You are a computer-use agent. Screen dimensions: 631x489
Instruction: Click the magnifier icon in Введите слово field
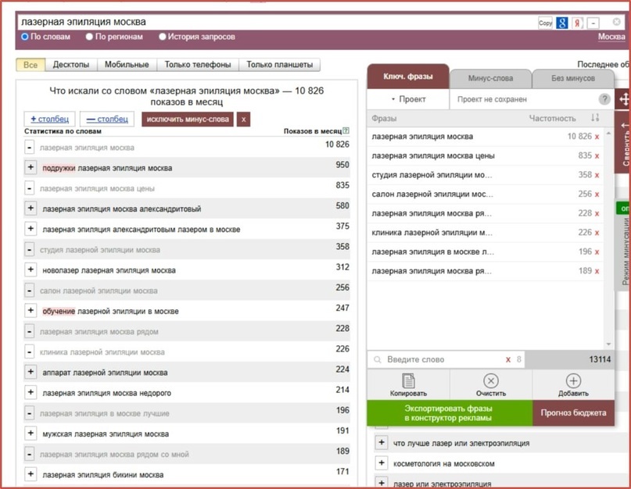point(378,359)
